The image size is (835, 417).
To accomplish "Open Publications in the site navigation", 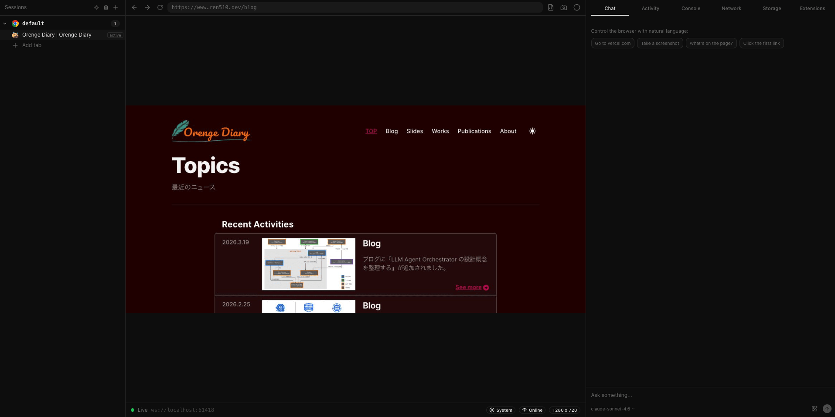I will 474,131.
